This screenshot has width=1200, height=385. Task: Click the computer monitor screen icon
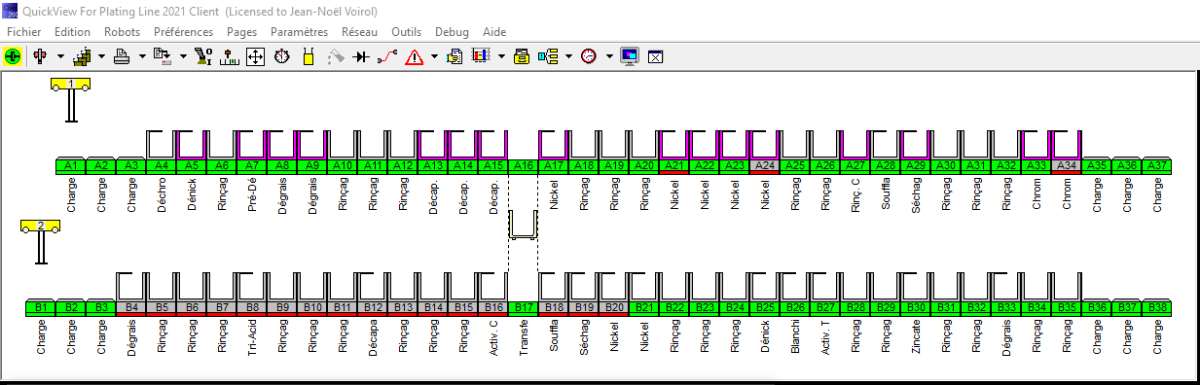coord(630,56)
